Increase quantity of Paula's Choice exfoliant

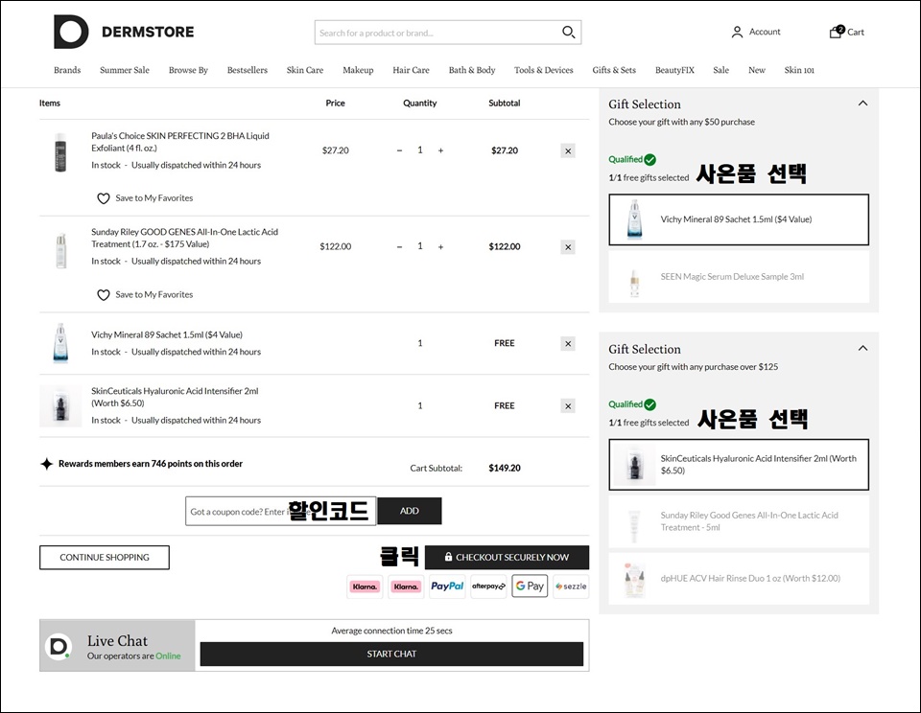pos(440,150)
